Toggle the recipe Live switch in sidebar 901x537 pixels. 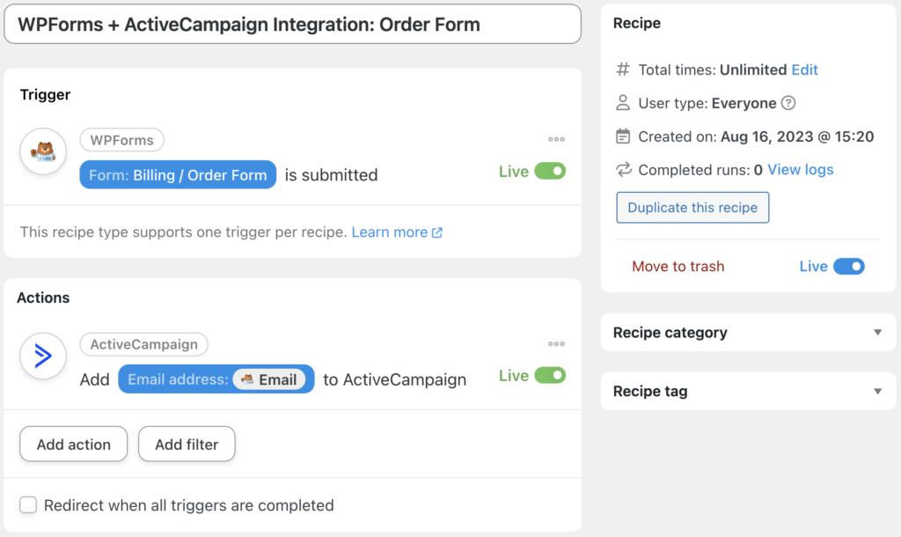tap(849, 266)
